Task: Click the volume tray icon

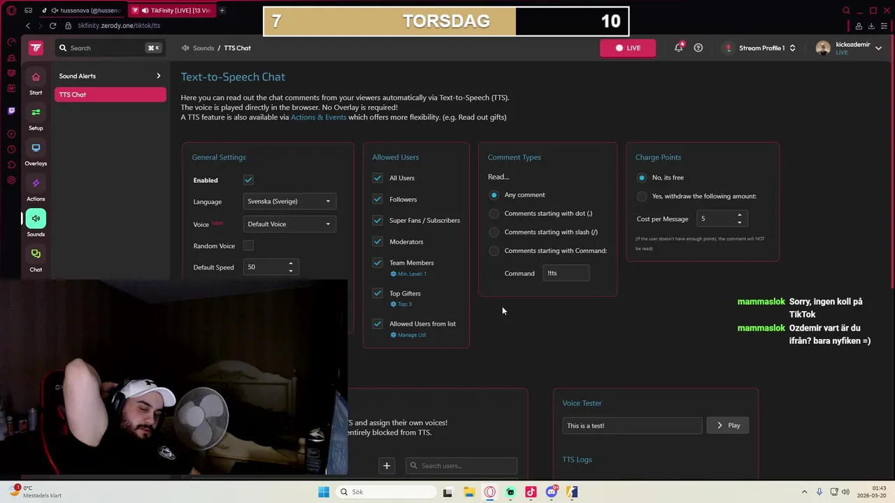Action: (846, 492)
